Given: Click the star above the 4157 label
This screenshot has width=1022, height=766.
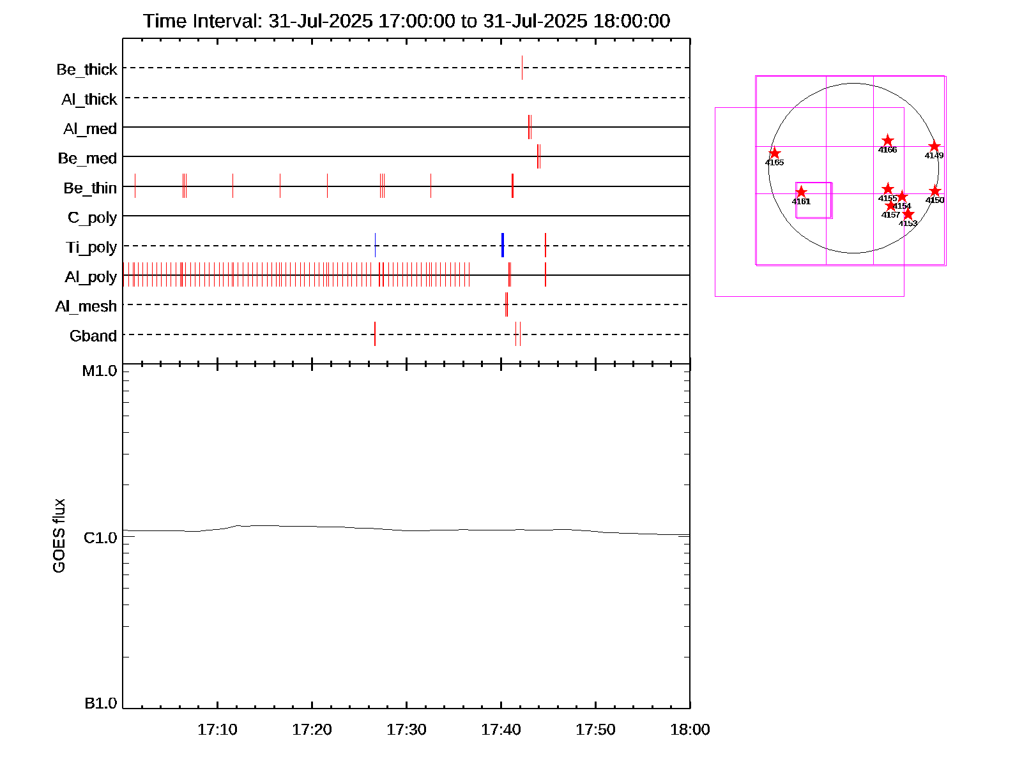Looking at the screenshot, I should 891,206.
